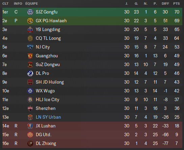Image resolution: width=184 pixels, height=150 pixels.
Task: Click the SH JD Huilong team name
Action: [x=50, y=82]
